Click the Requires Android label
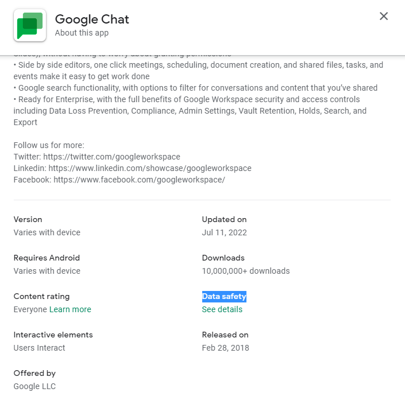The height and width of the screenshot is (400, 405). click(47, 258)
